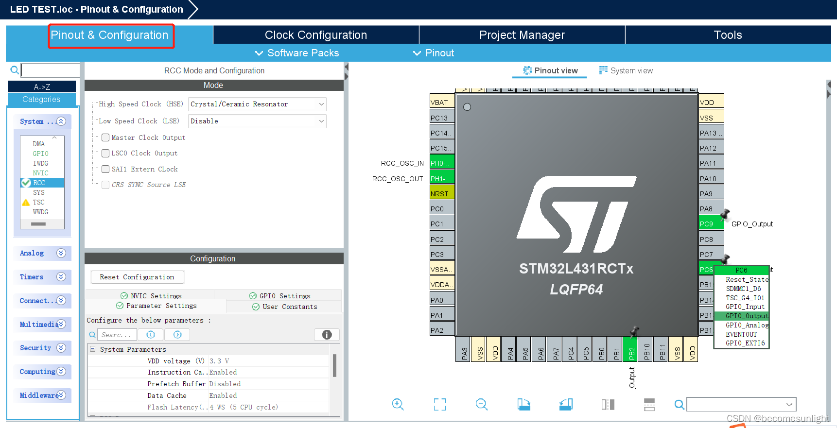Collapse System Parameters group

[92, 349]
